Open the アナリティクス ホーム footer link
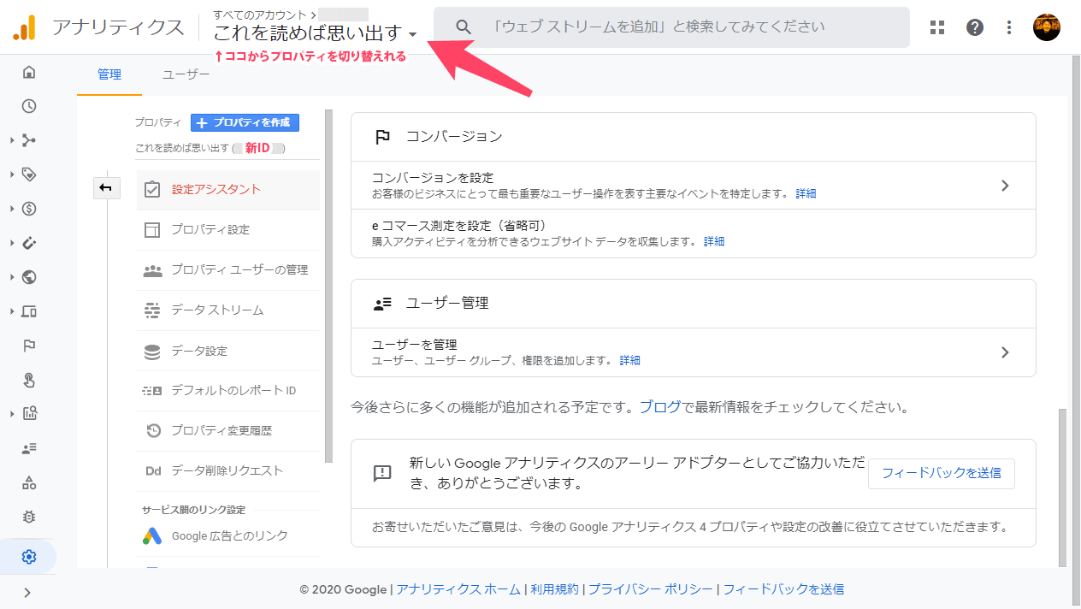The height and width of the screenshot is (609, 1081). click(x=458, y=589)
